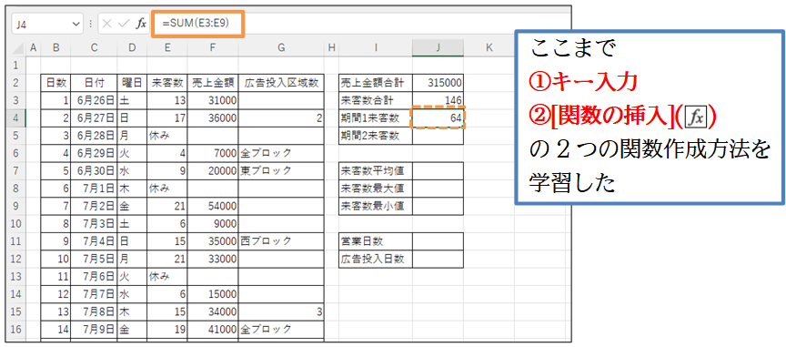Open the Name Box dropdown arrow

pos(76,24)
